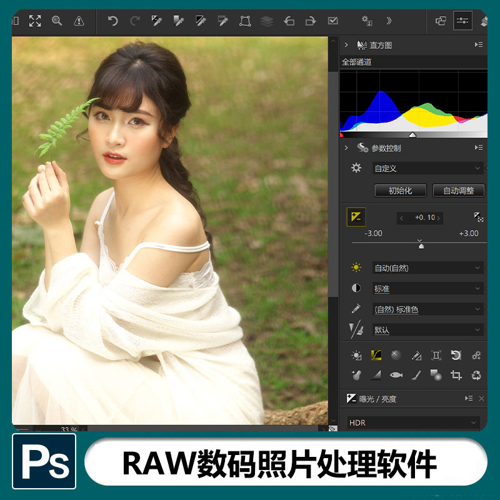The image size is (500, 500).
Task: Open the 自动(自然) white balance dropdown
Action: coord(427,268)
